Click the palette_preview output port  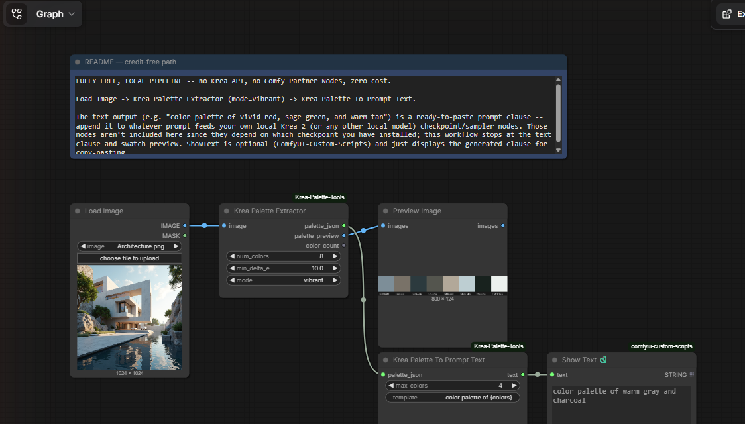(344, 235)
